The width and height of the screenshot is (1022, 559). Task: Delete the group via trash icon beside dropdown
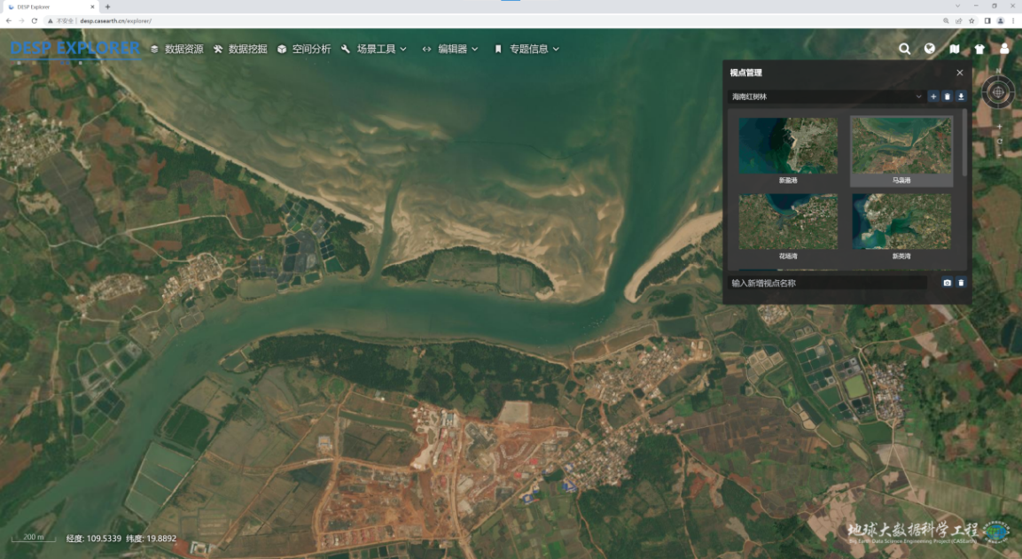pos(947,97)
